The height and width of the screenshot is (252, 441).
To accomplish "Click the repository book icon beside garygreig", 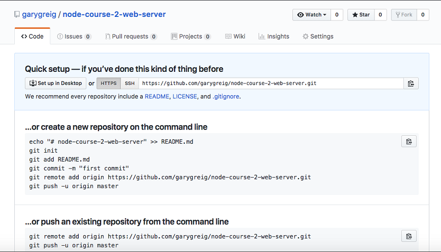I will [17, 15].
